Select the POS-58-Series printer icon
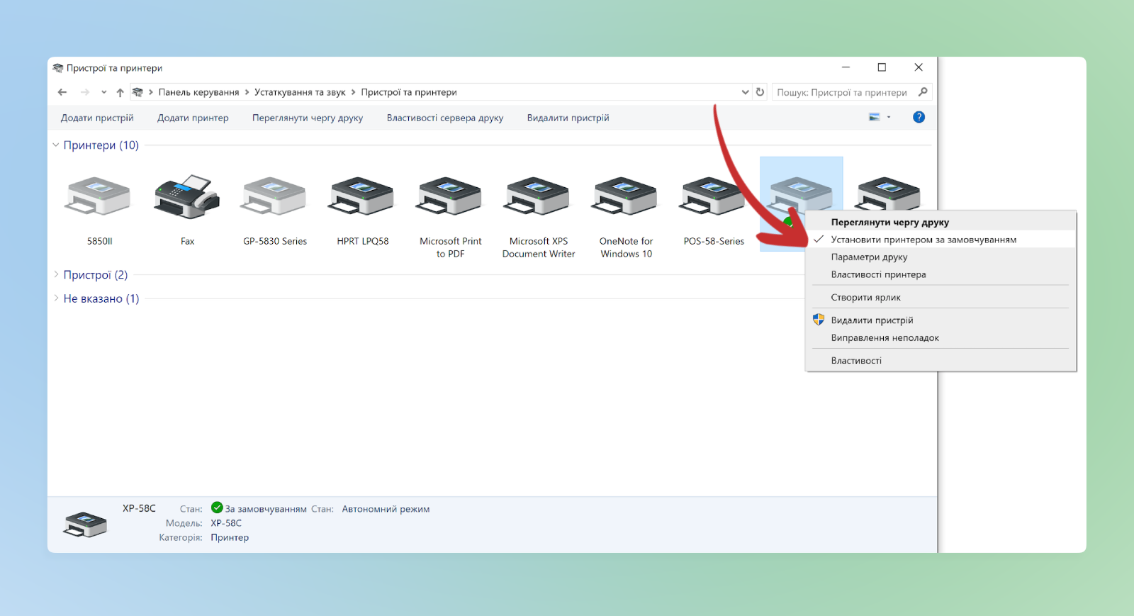Screen dimensions: 1134x616 click(713, 198)
